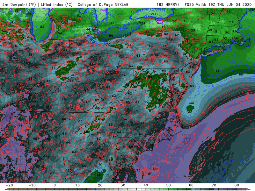Viewport: 255px width, 191px height.
Task: Click the 10 label on the color scale
Action: point(77,185)
